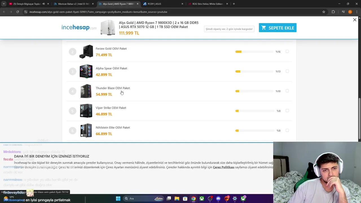The image size is (361, 203).
Task: Open the Xbox icon with notification badge
Action: (243, 198)
